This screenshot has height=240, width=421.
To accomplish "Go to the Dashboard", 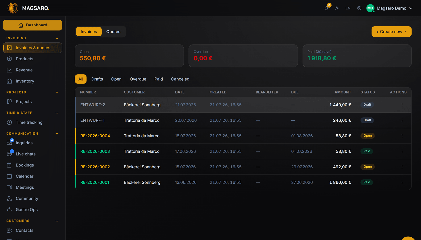I will pyautogui.click(x=33, y=25).
